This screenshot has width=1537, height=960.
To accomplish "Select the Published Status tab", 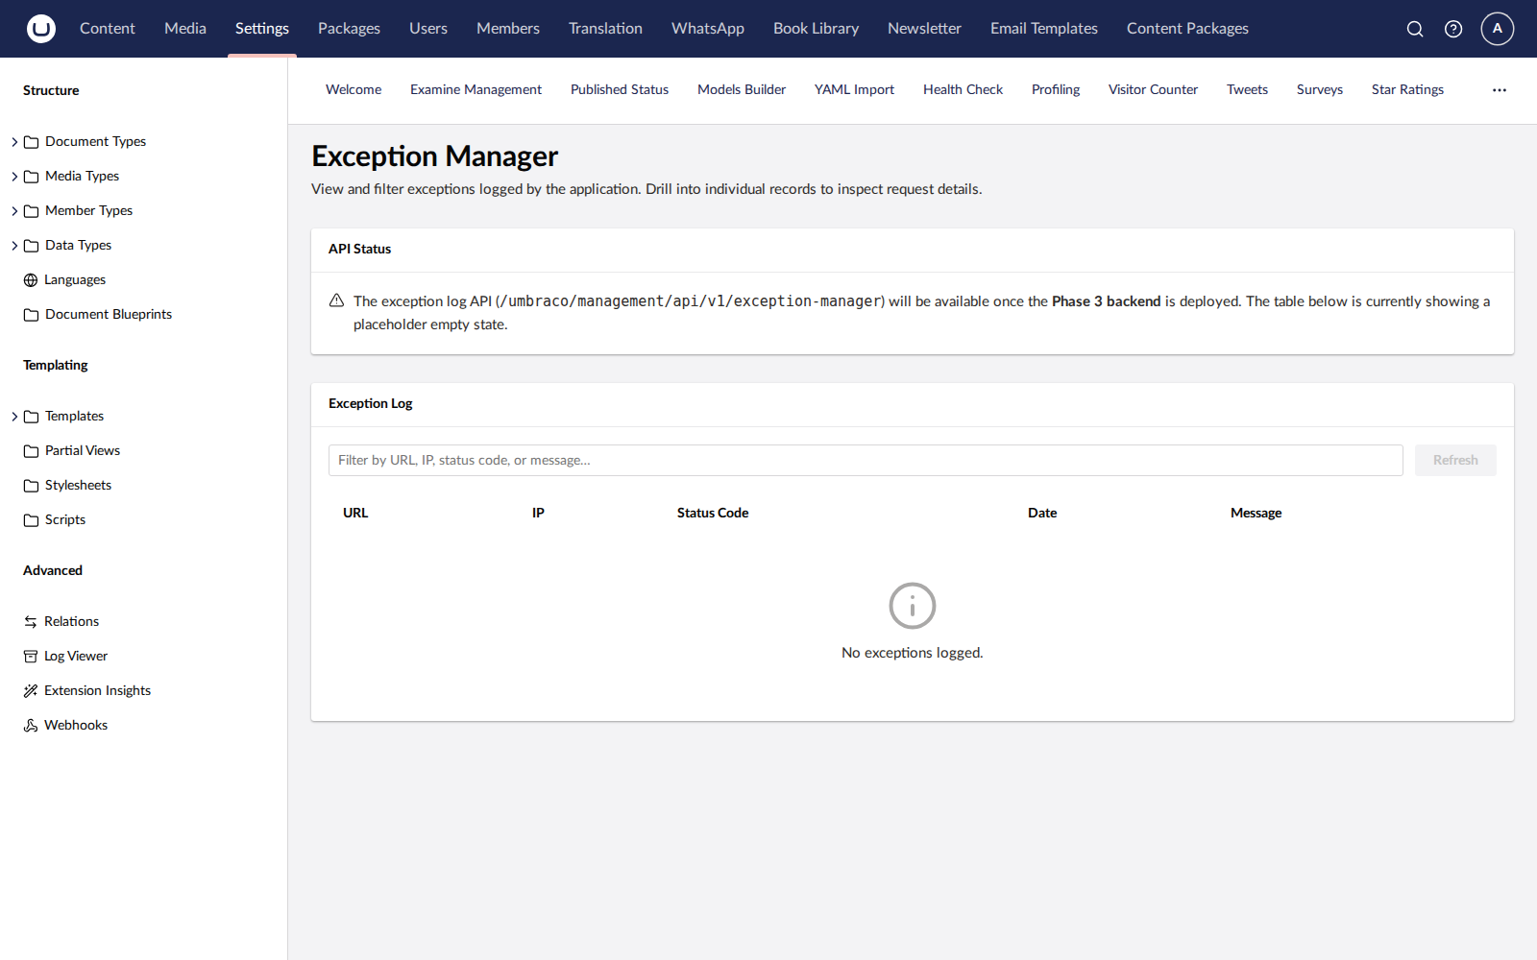I will coord(620,90).
